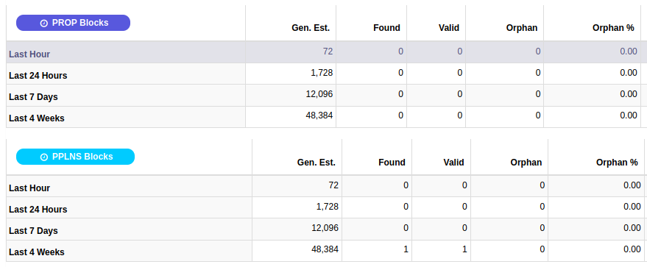Click Orphan column header in PPLNS table

pyautogui.click(x=526, y=163)
